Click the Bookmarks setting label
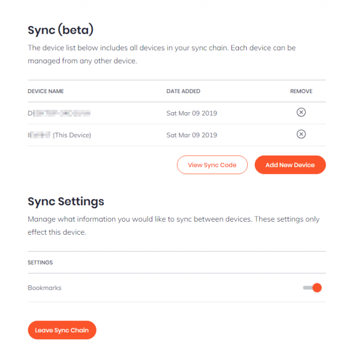Screen dimensions: 359x351 pos(45,288)
